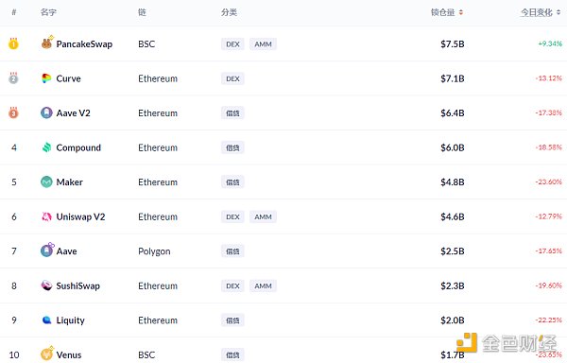Click the Compound green logo icon
This screenshot has width=567, height=363.
(x=46, y=147)
